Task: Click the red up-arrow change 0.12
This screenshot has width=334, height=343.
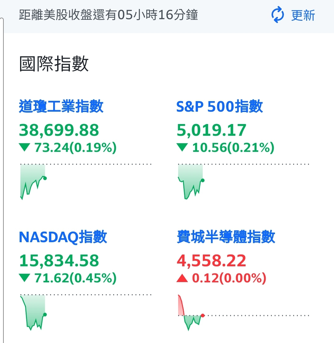Action: coord(221,278)
